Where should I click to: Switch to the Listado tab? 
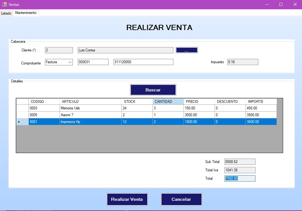coord(6,13)
